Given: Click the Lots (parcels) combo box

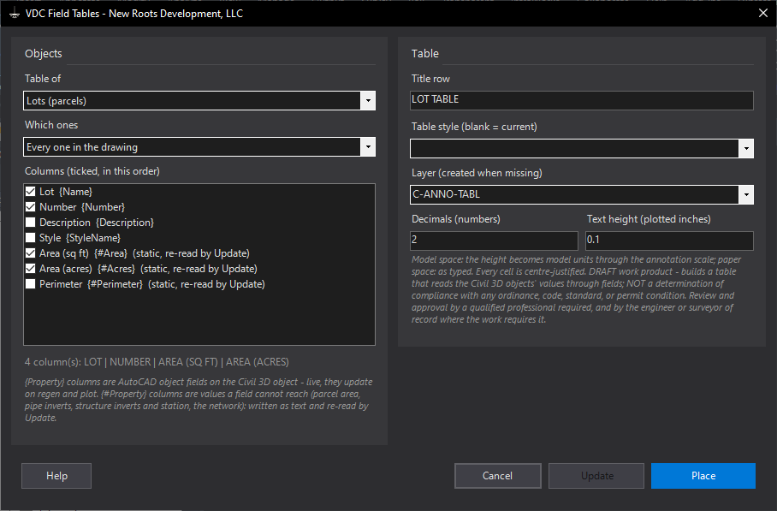Looking at the screenshot, I should 199,101.
